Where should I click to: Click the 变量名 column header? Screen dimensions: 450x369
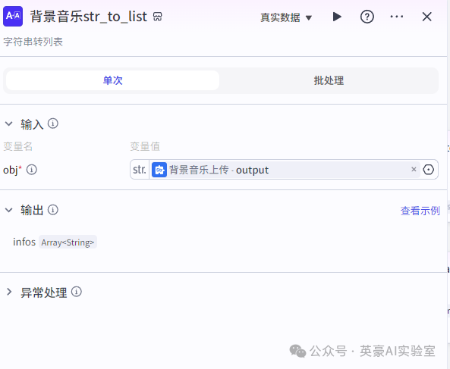[17, 146]
